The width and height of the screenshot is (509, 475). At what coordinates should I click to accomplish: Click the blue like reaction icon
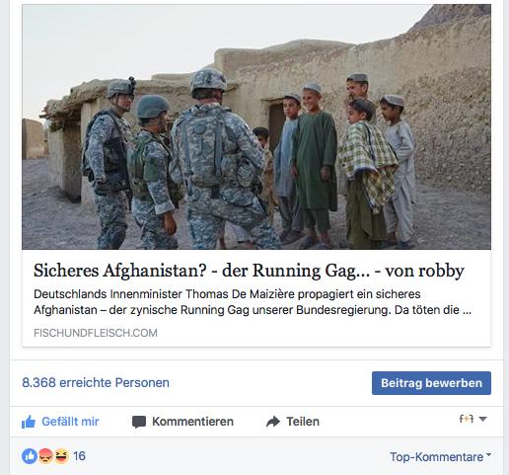(x=30, y=456)
